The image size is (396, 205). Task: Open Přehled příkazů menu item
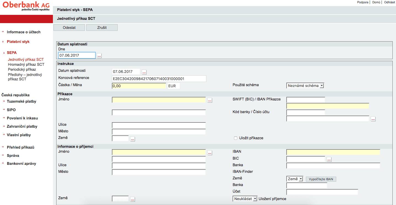coord(21,147)
